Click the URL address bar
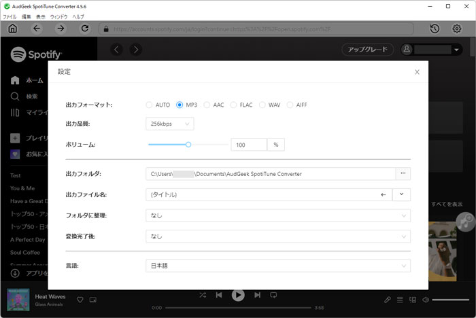The width and height of the screenshot is (476, 318). point(256,29)
